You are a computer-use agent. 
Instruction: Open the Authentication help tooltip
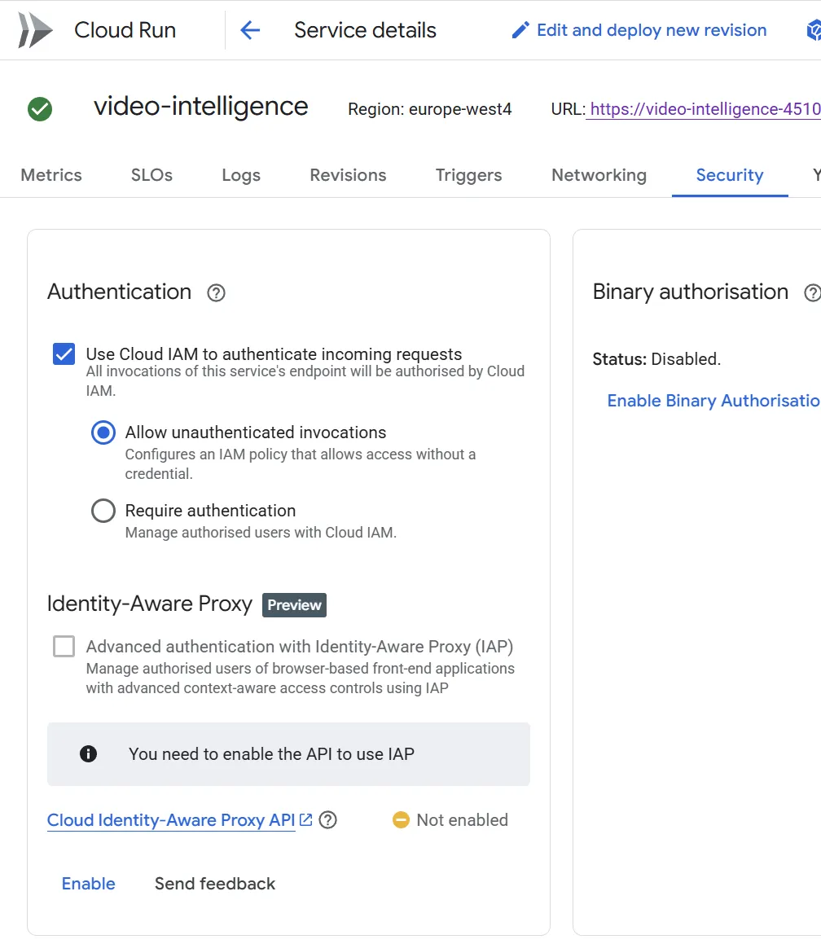215,292
